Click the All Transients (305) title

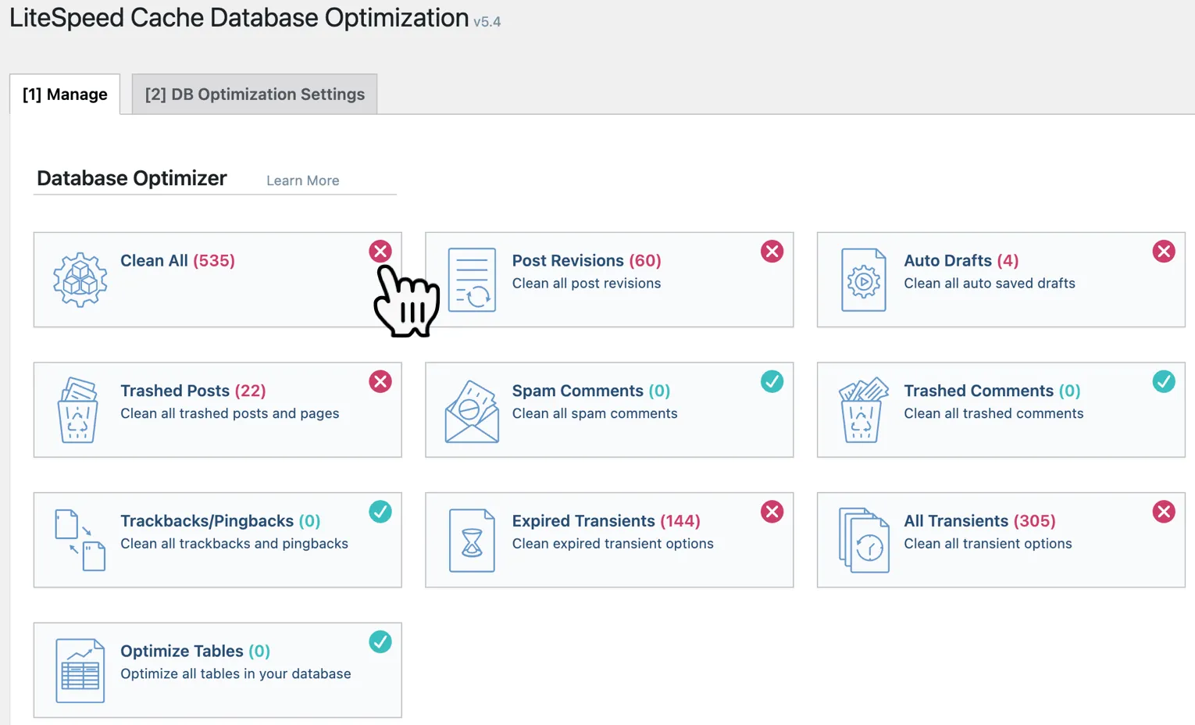(x=979, y=521)
